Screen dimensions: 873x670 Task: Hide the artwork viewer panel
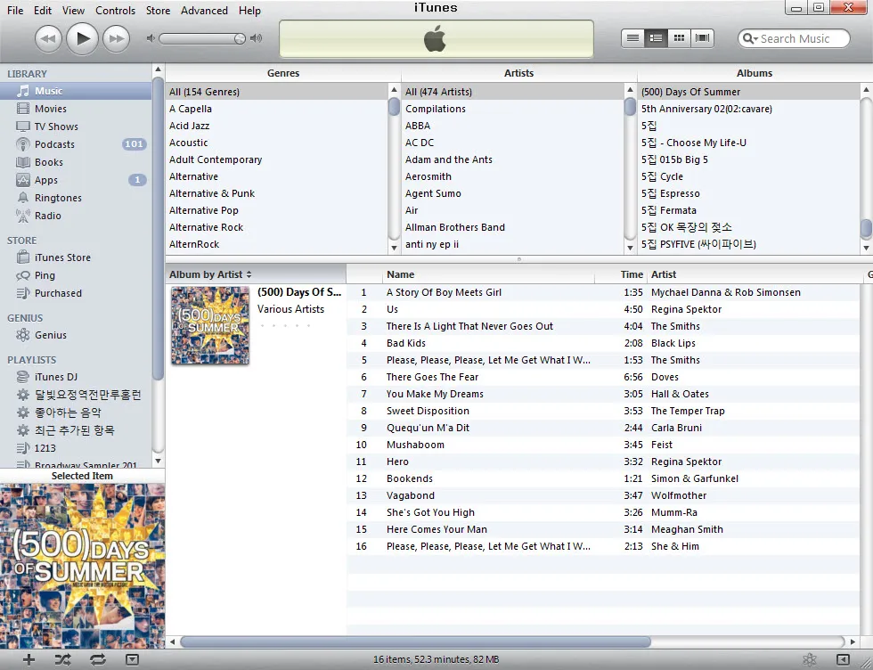pyautogui.click(x=132, y=659)
